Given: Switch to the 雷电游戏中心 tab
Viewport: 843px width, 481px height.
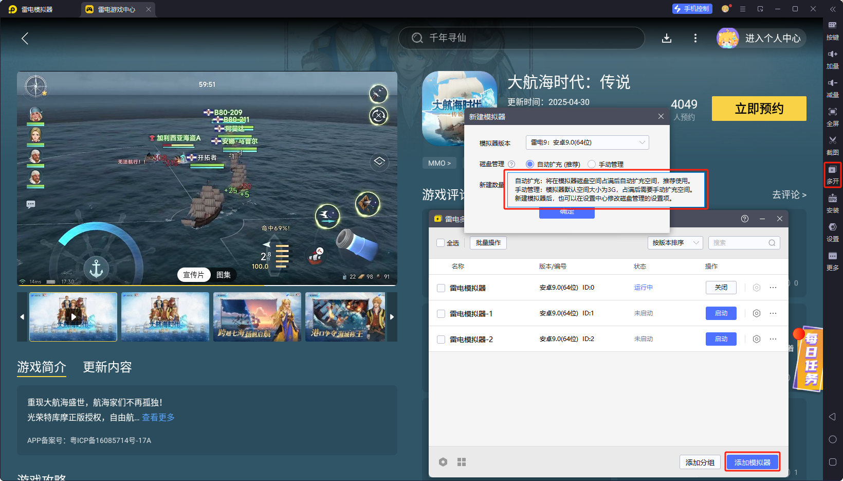Looking at the screenshot, I should [x=117, y=9].
